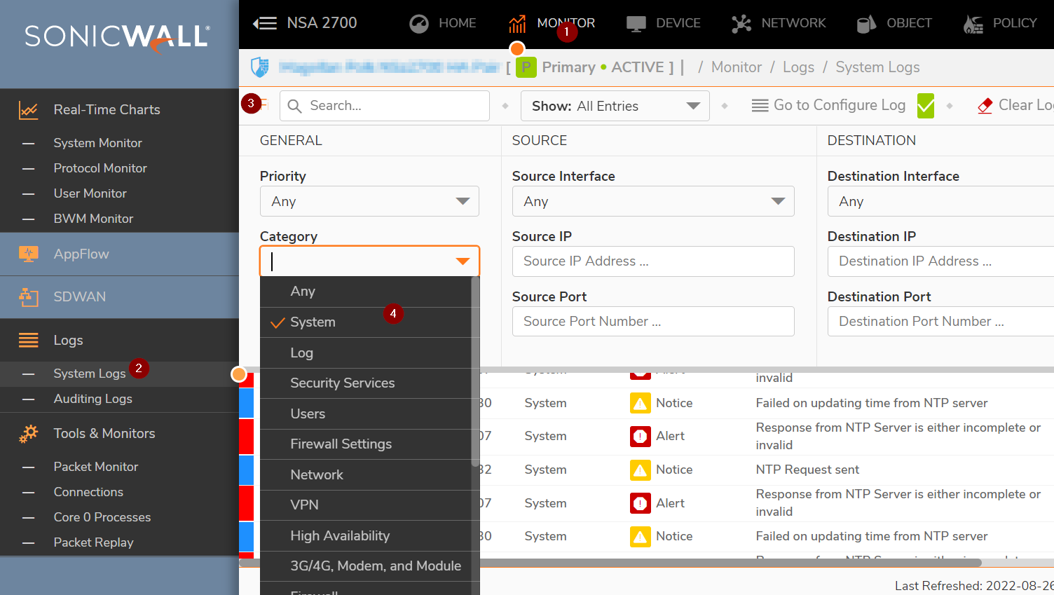
Task: Select Network in the Category list
Action: pos(365,475)
